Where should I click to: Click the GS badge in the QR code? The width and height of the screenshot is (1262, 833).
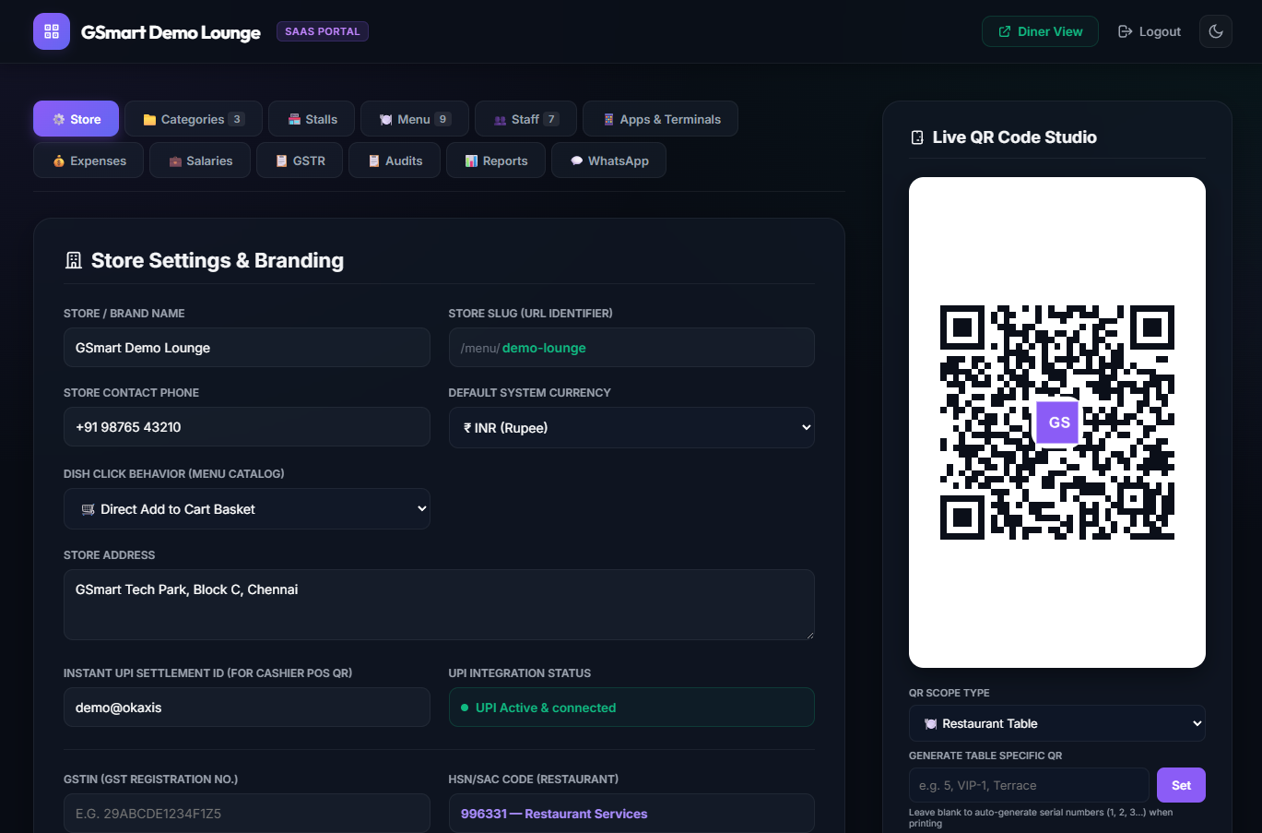pos(1058,422)
